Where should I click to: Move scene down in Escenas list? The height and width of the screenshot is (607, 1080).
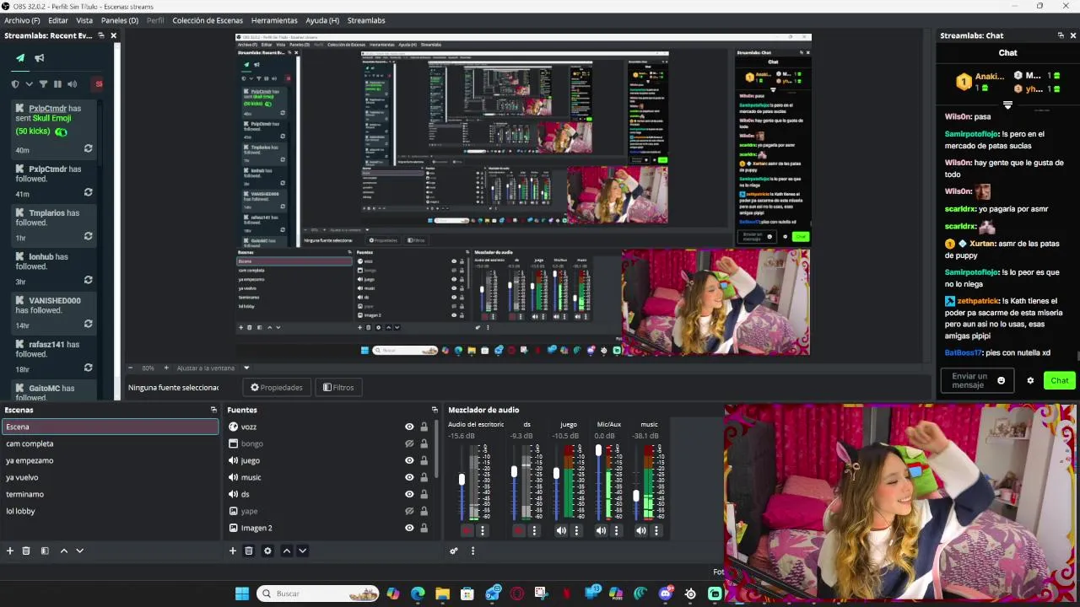coord(79,551)
